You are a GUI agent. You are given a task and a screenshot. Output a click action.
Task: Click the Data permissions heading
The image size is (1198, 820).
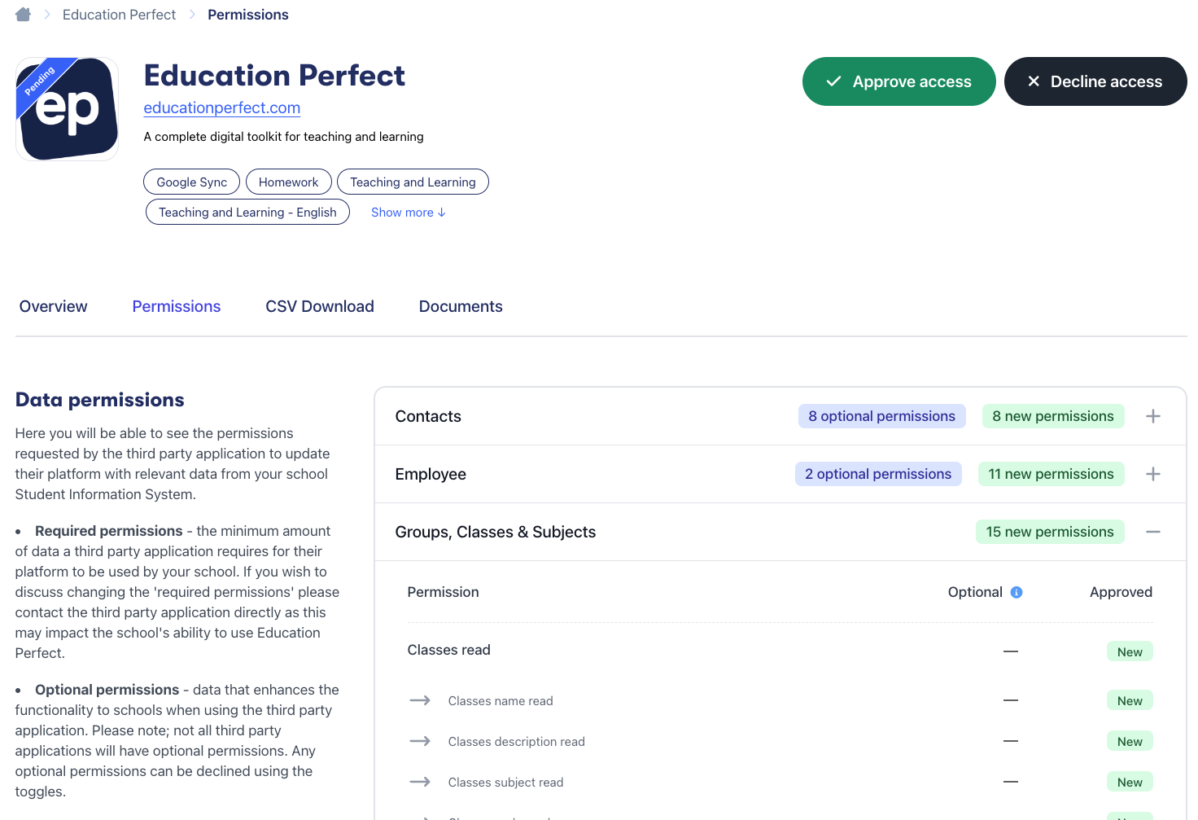click(x=100, y=400)
